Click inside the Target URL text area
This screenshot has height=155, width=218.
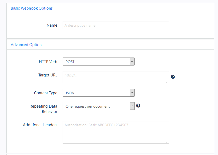pos(116,77)
